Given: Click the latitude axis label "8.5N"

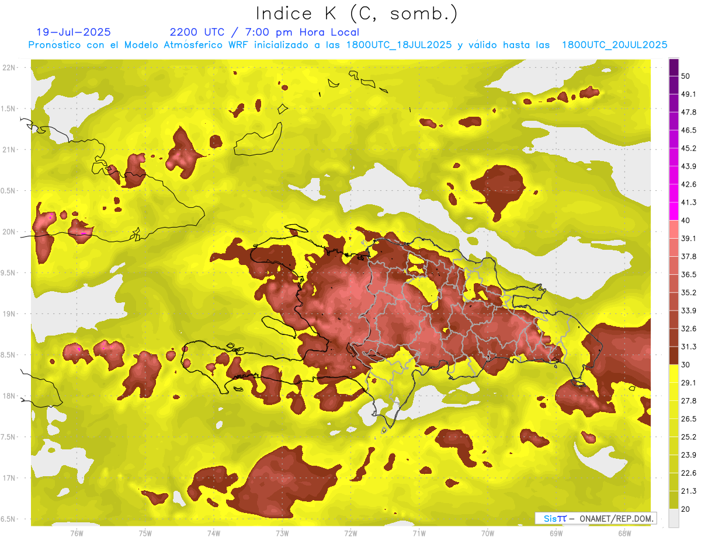Looking at the screenshot, I should coord(9,355).
